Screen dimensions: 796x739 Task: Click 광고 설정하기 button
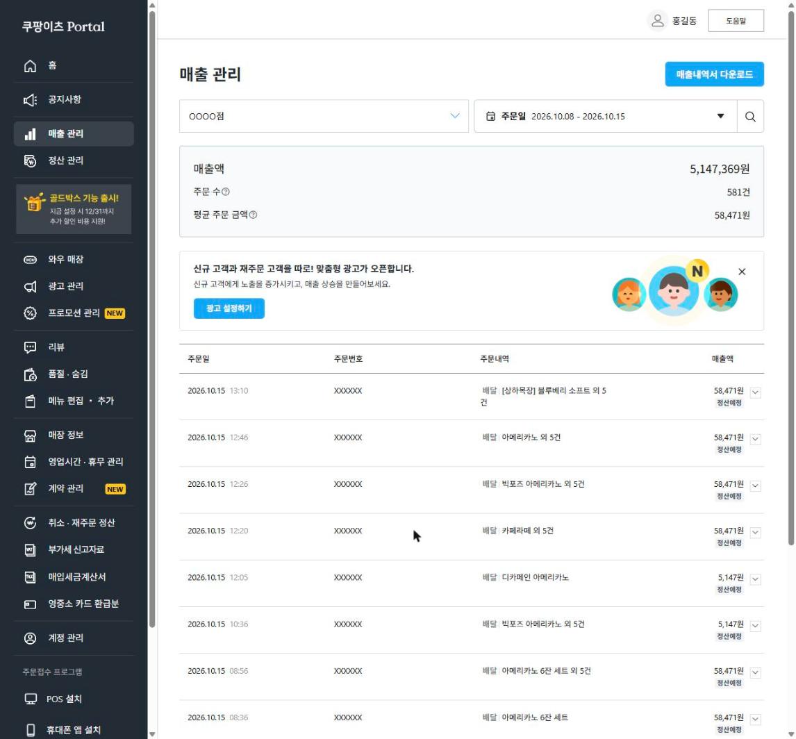pos(229,308)
